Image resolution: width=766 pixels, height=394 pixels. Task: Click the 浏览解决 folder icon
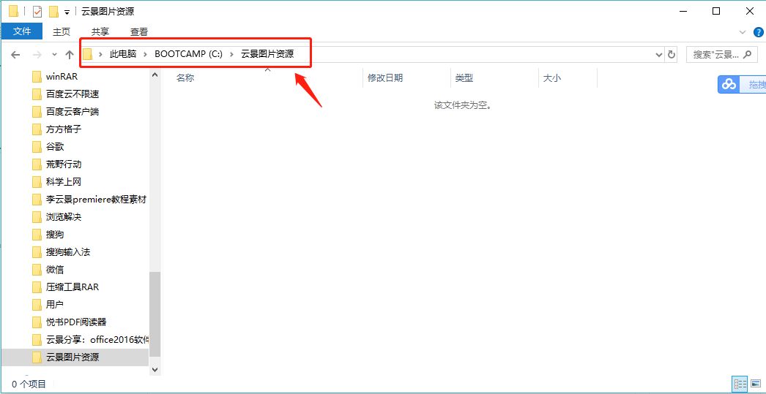(x=37, y=217)
